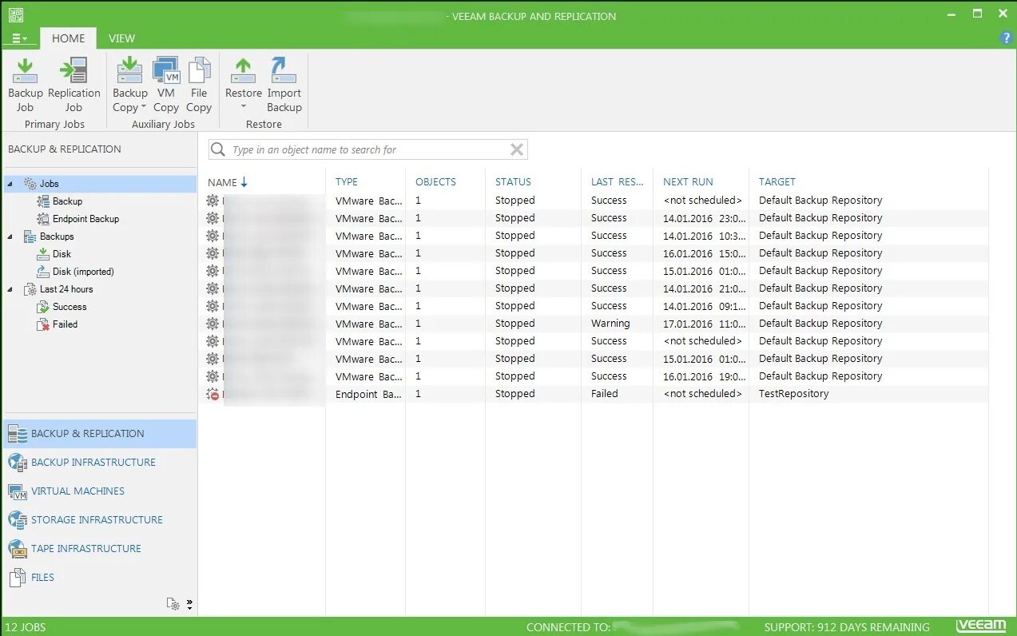Click the navigation pane options icon
Screen dimensions: 1017x636
173,604
